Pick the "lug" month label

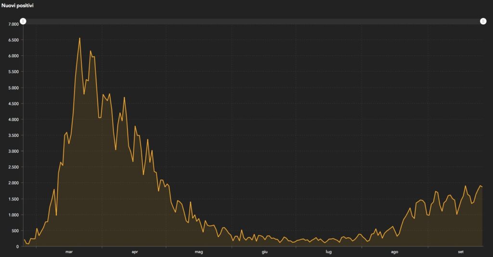coord(328,252)
